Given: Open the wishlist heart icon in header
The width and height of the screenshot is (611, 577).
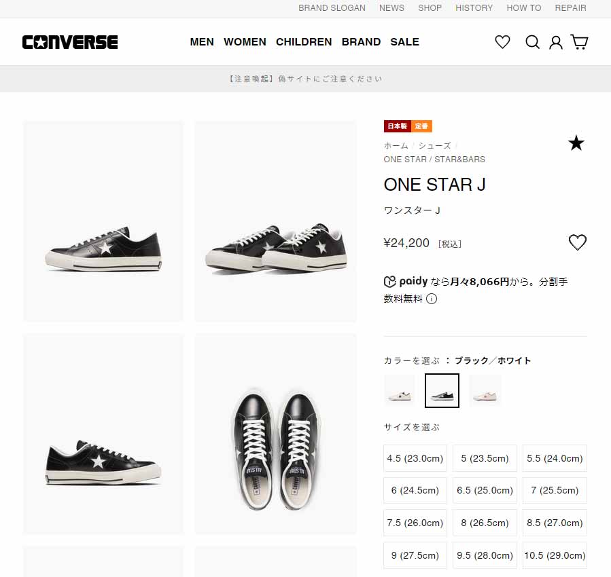Looking at the screenshot, I should 502,42.
